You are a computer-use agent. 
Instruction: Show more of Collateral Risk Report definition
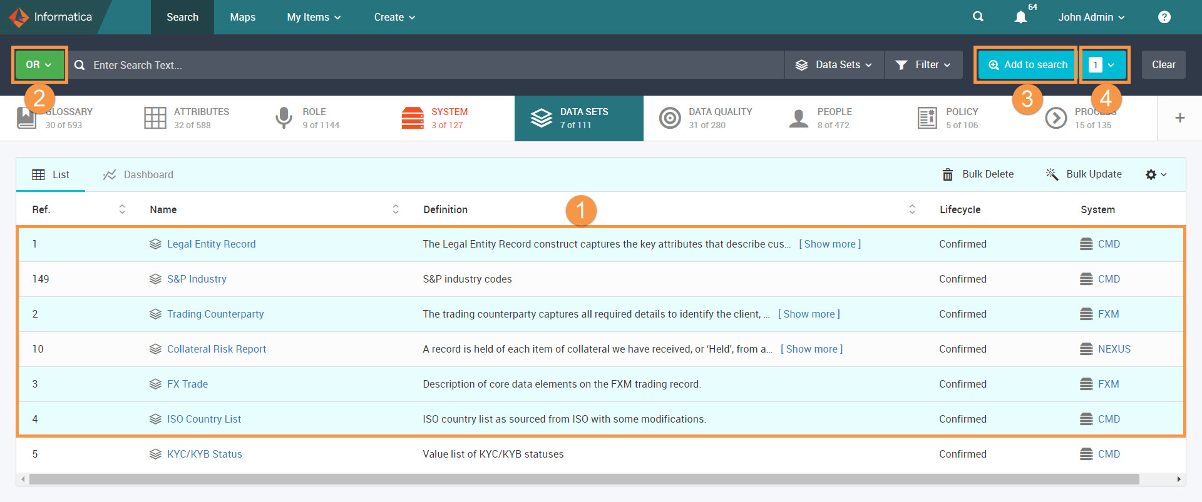[x=811, y=349]
